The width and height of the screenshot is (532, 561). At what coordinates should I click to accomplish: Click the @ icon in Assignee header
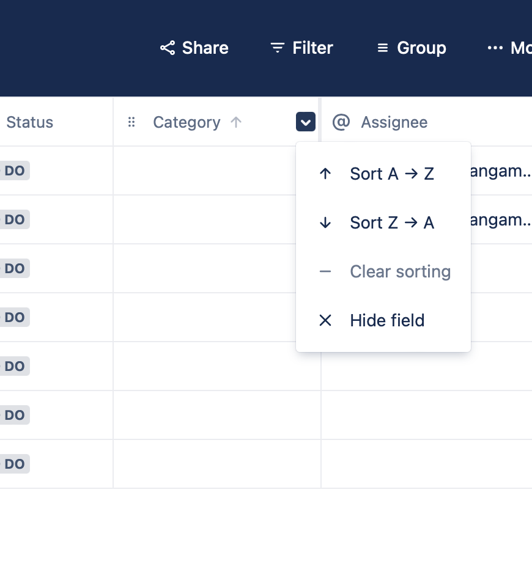tap(341, 122)
